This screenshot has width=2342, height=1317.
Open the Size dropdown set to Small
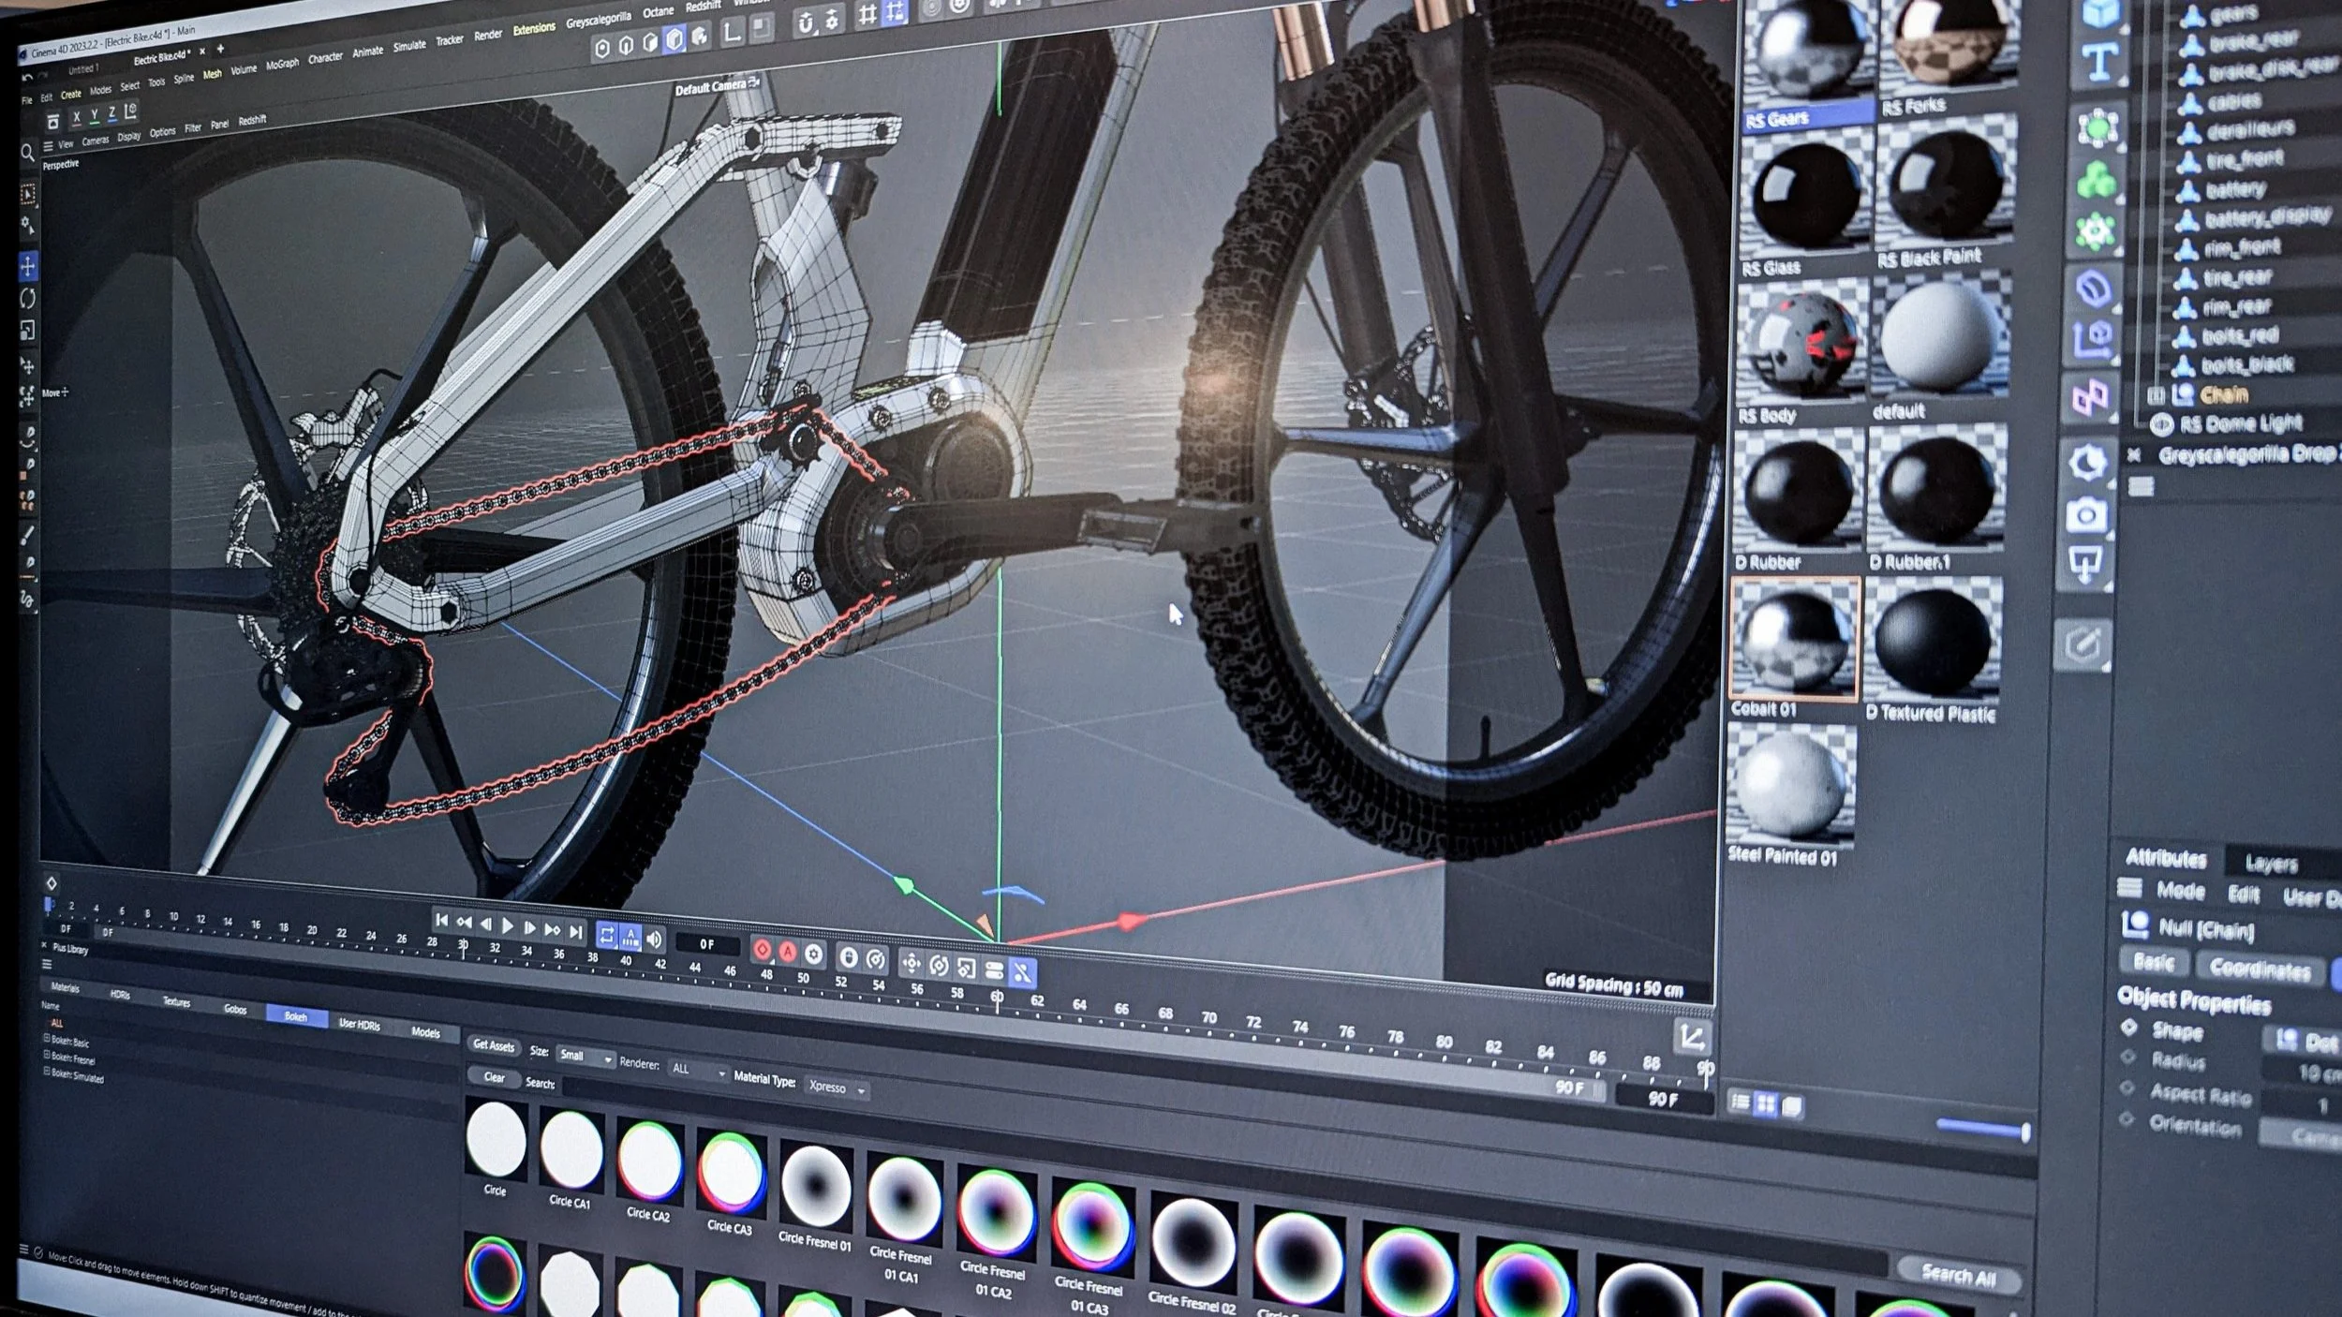pos(585,1057)
